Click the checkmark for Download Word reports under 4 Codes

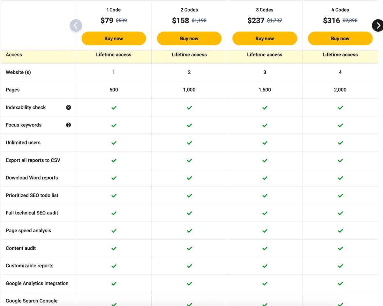click(x=340, y=178)
